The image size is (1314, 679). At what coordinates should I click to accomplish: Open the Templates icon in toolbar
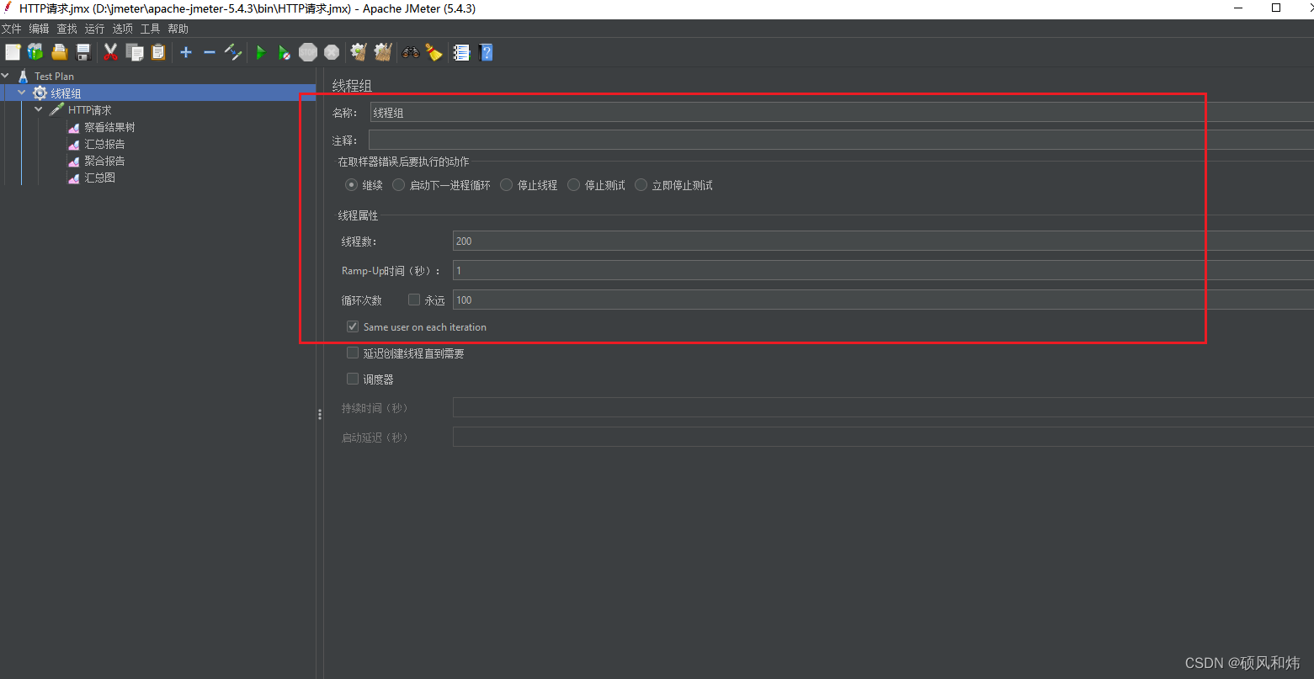click(35, 52)
